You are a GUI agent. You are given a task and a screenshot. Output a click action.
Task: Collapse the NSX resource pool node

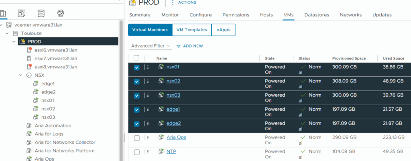coord(20,75)
